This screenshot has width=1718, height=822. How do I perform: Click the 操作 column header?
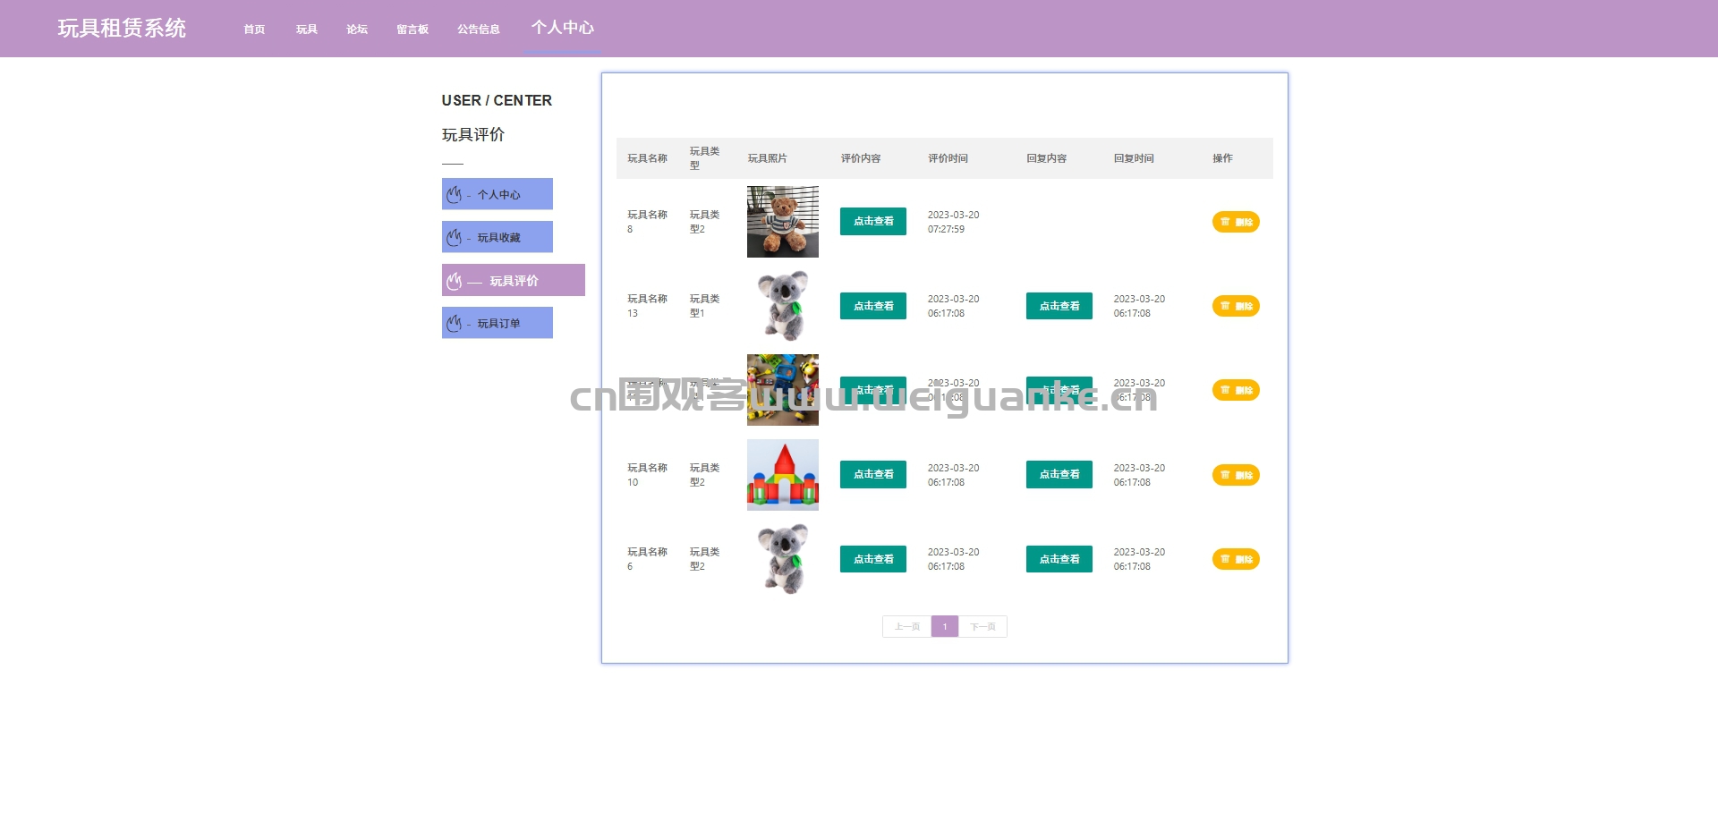pos(1222,158)
